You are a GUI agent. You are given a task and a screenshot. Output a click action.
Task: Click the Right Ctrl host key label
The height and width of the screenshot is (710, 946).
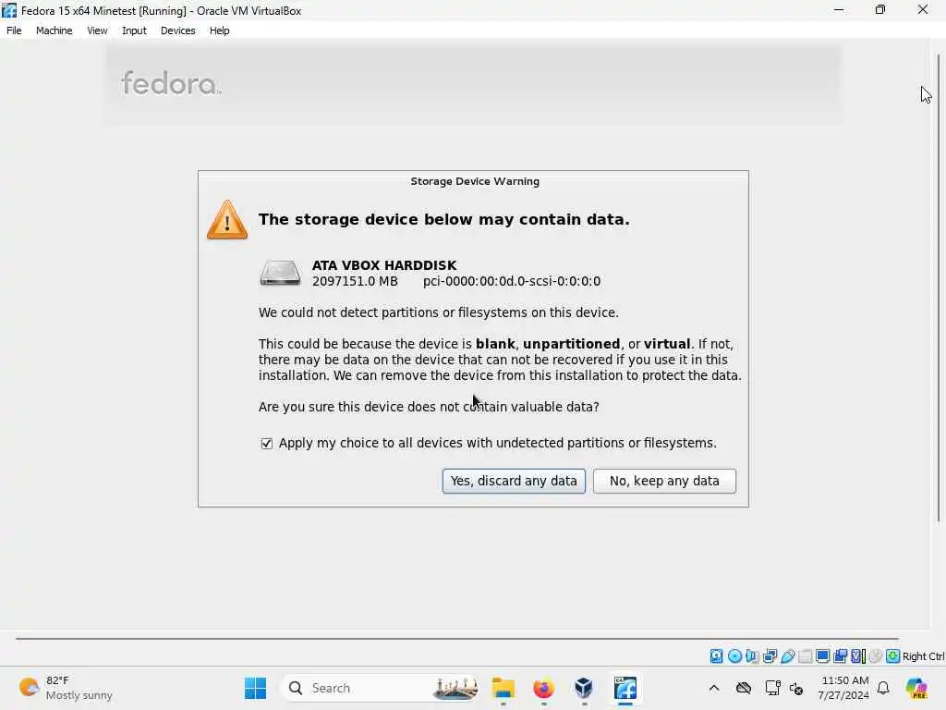(923, 656)
